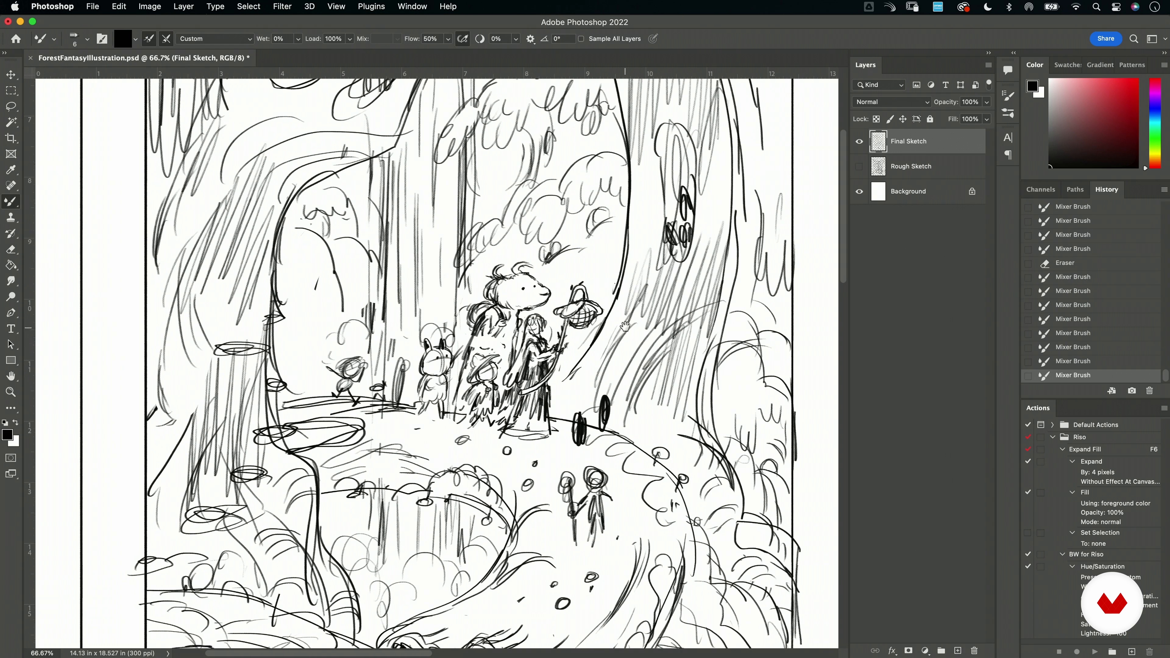Open the Window menu
The image size is (1170, 658).
tap(412, 6)
